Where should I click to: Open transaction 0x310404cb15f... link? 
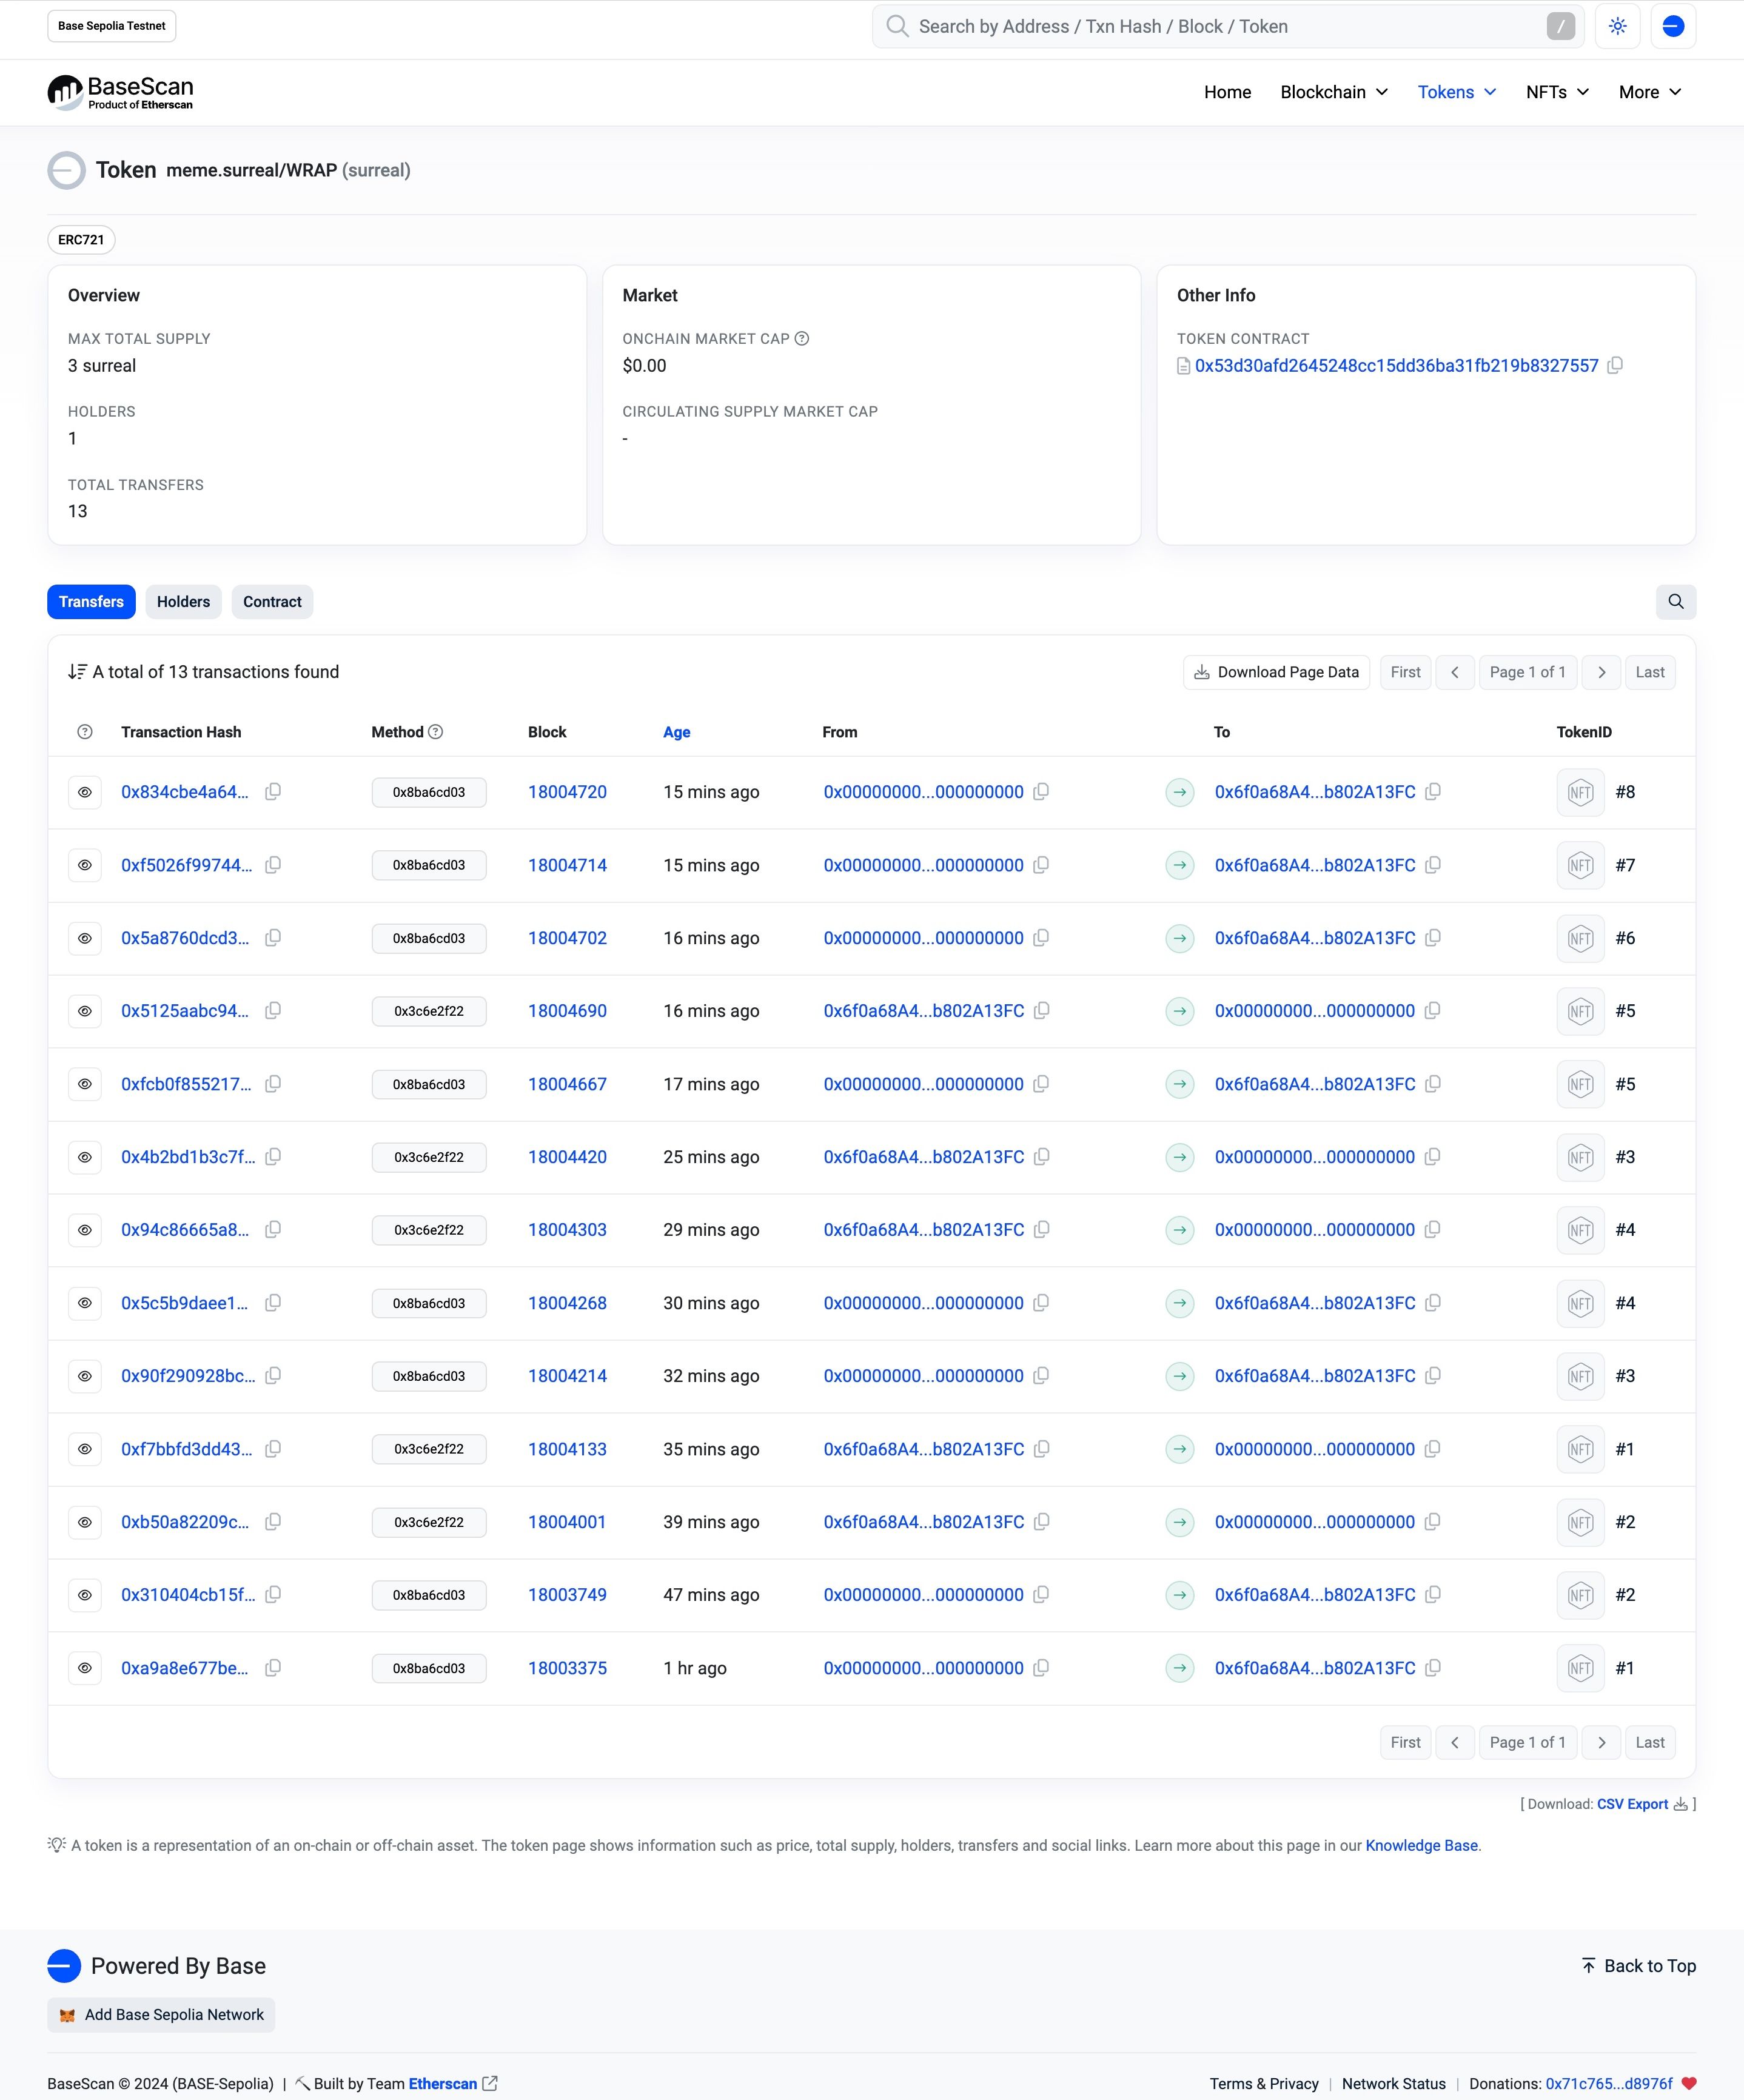(x=188, y=1595)
